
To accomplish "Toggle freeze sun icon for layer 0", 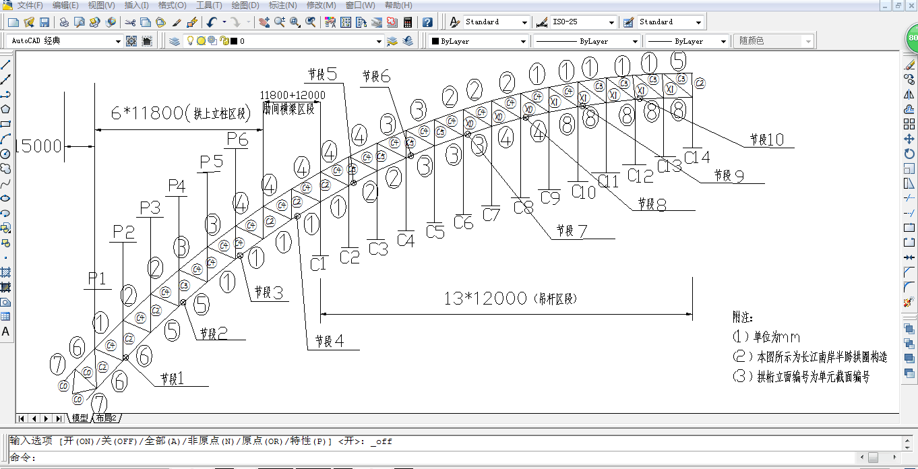I will [x=201, y=41].
